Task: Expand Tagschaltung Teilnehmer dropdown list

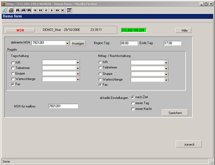Action: coord(78,68)
